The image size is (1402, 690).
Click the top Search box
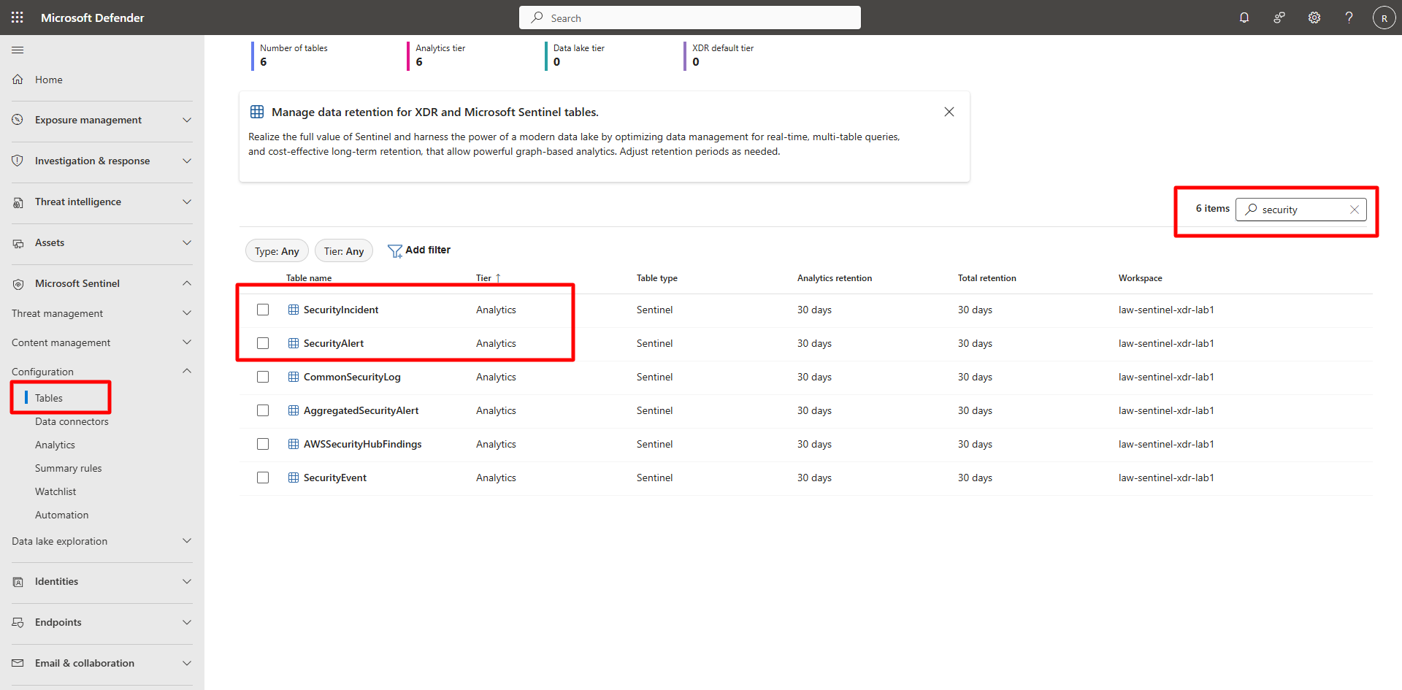coord(690,18)
